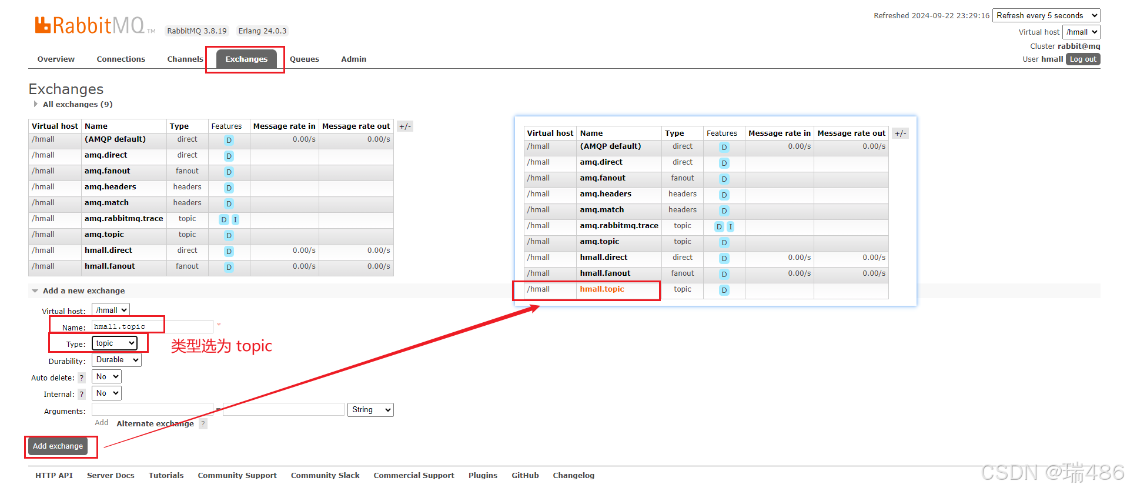The width and height of the screenshot is (1127, 491).
Task: Open the exchange Type dropdown
Action: pos(115,343)
